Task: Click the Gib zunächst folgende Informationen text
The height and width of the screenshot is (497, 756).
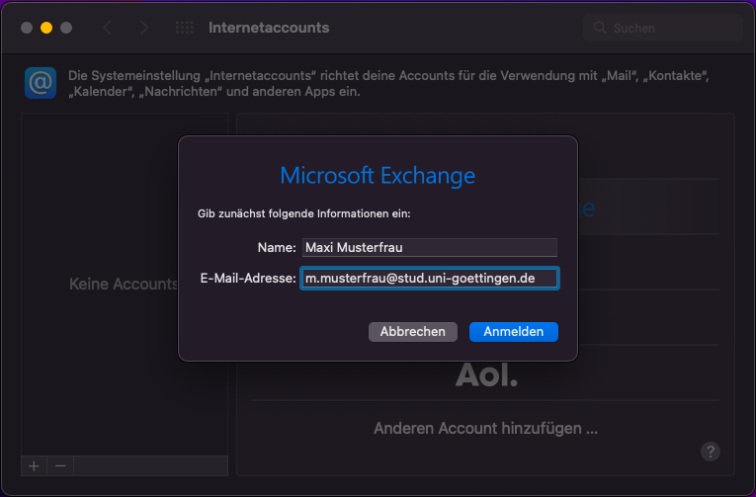Action: click(x=304, y=213)
